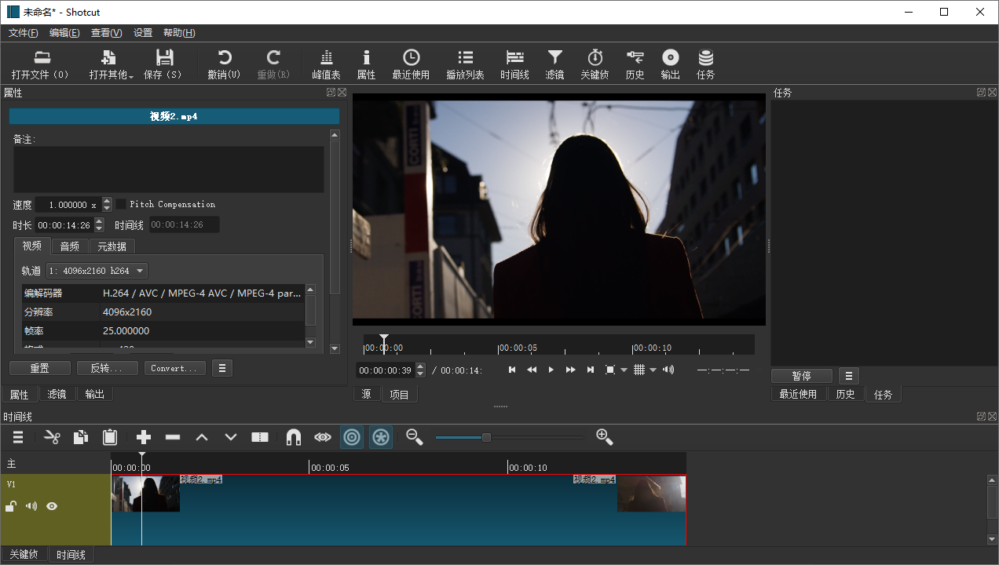Click the 时长 duration spinner arrows

tap(99, 224)
